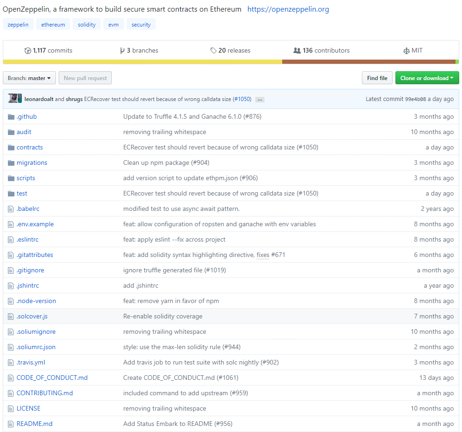462x432 pixels.
Task: Click the README.md file icon
Action: tap(11, 424)
